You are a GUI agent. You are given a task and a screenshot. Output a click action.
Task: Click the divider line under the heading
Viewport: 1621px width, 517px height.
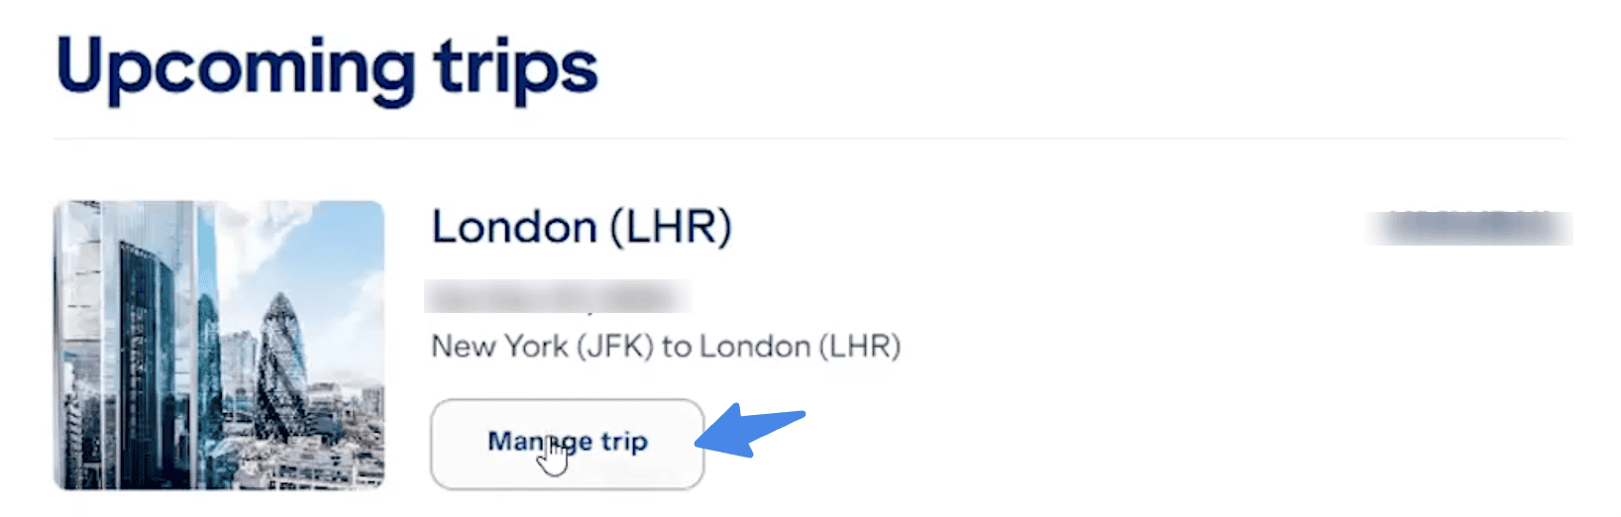click(x=809, y=139)
